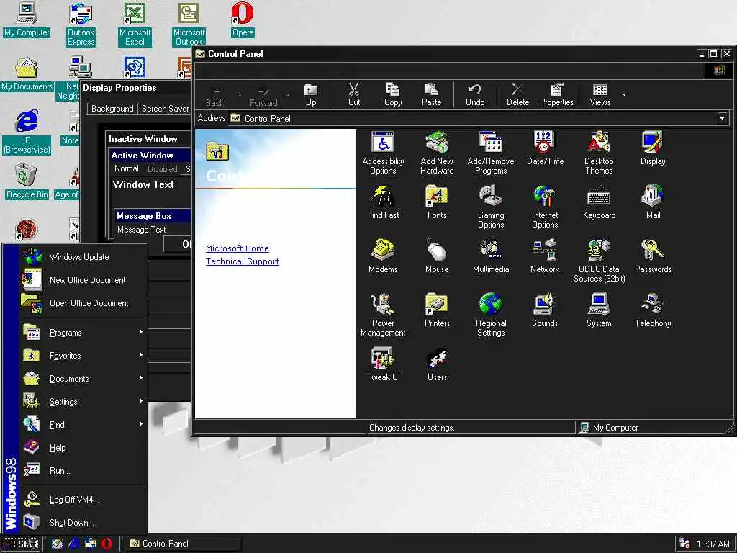
Task: Open the Opera desktop shortcut
Action: pyautogui.click(x=243, y=20)
